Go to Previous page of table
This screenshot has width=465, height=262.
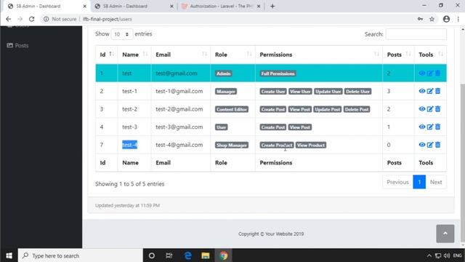pyautogui.click(x=397, y=182)
